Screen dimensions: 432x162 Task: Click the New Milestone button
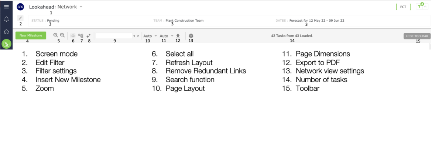tap(31, 35)
